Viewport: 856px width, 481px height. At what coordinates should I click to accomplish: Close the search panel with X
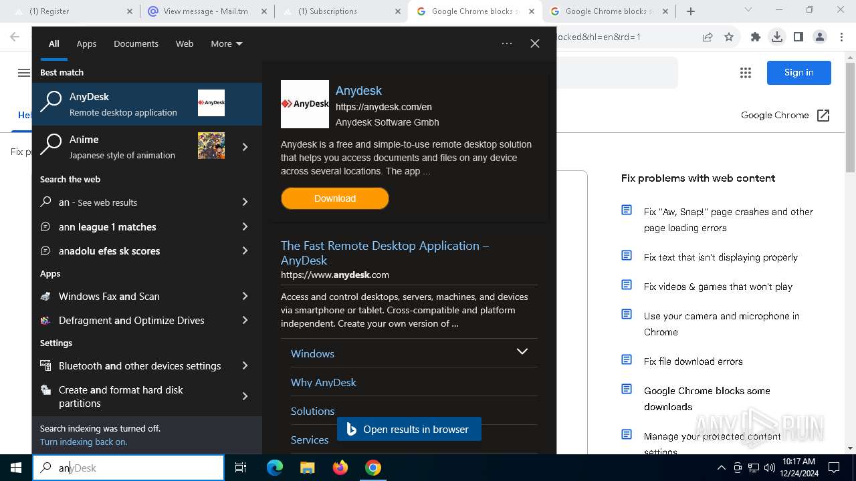pos(535,43)
